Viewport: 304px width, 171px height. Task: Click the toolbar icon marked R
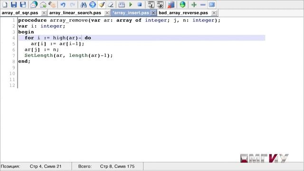point(160,4)
